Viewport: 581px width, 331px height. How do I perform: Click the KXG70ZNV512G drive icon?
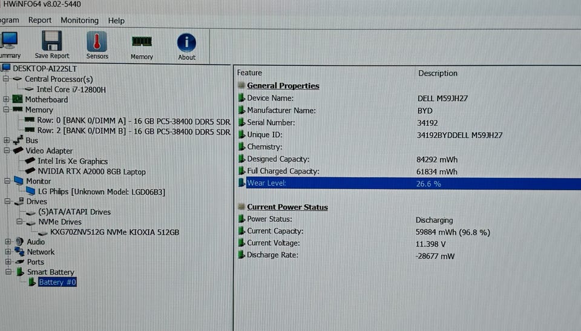tap(43, 233)
